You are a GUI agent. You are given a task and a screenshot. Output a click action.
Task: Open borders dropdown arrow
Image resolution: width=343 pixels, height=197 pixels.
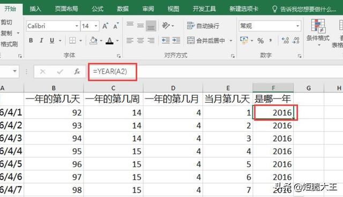80,41
